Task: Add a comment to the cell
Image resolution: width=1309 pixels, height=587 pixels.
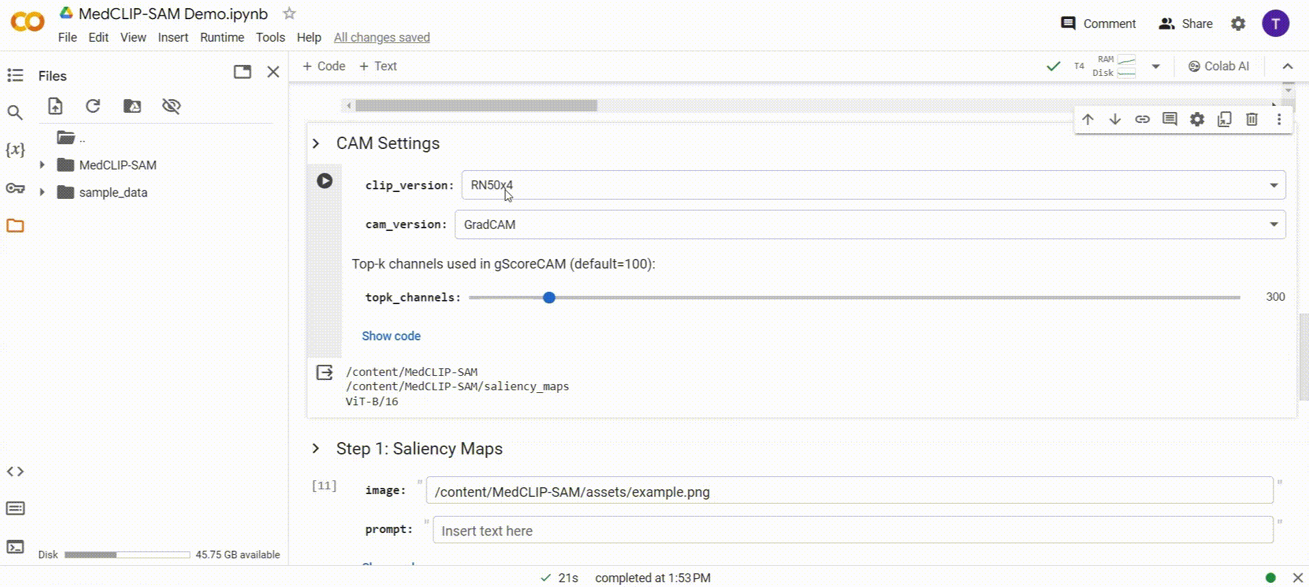Action: click(1170, 120)
